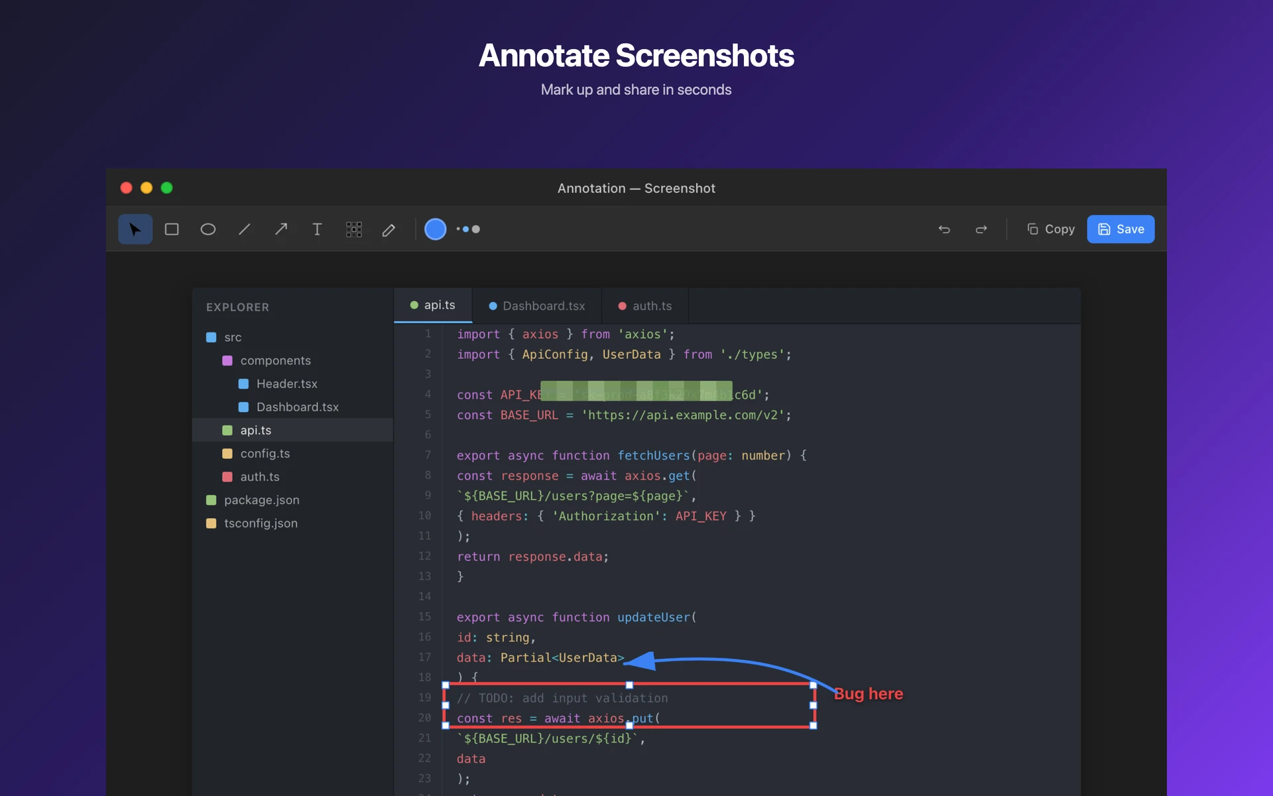Click the 'import { axios } from' code line

(x=566, y=334)
